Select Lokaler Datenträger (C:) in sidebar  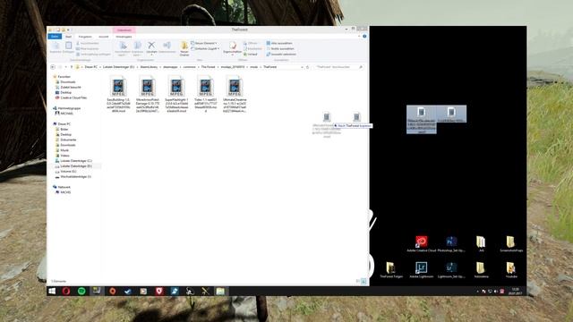point(73,161)
